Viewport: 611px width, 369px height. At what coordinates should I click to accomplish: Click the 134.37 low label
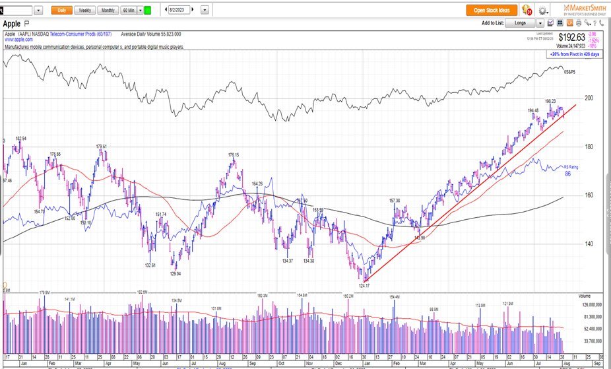pyautogui.click(x=287, y=261)
